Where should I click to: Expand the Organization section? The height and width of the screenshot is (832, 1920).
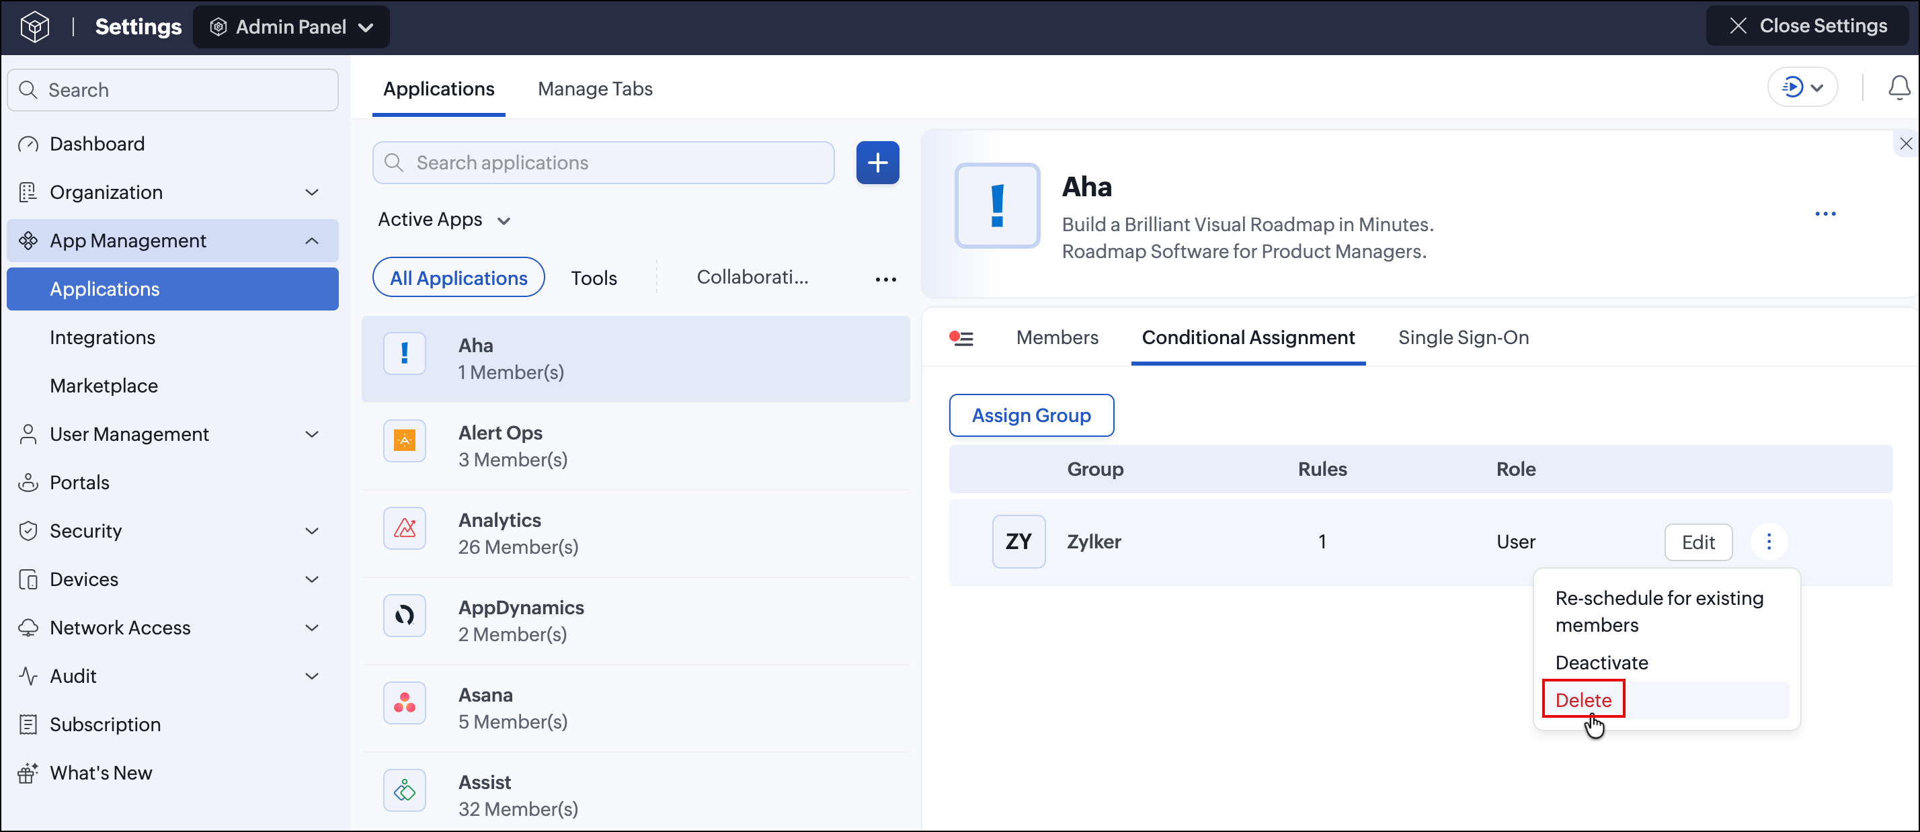coord(173,192)
